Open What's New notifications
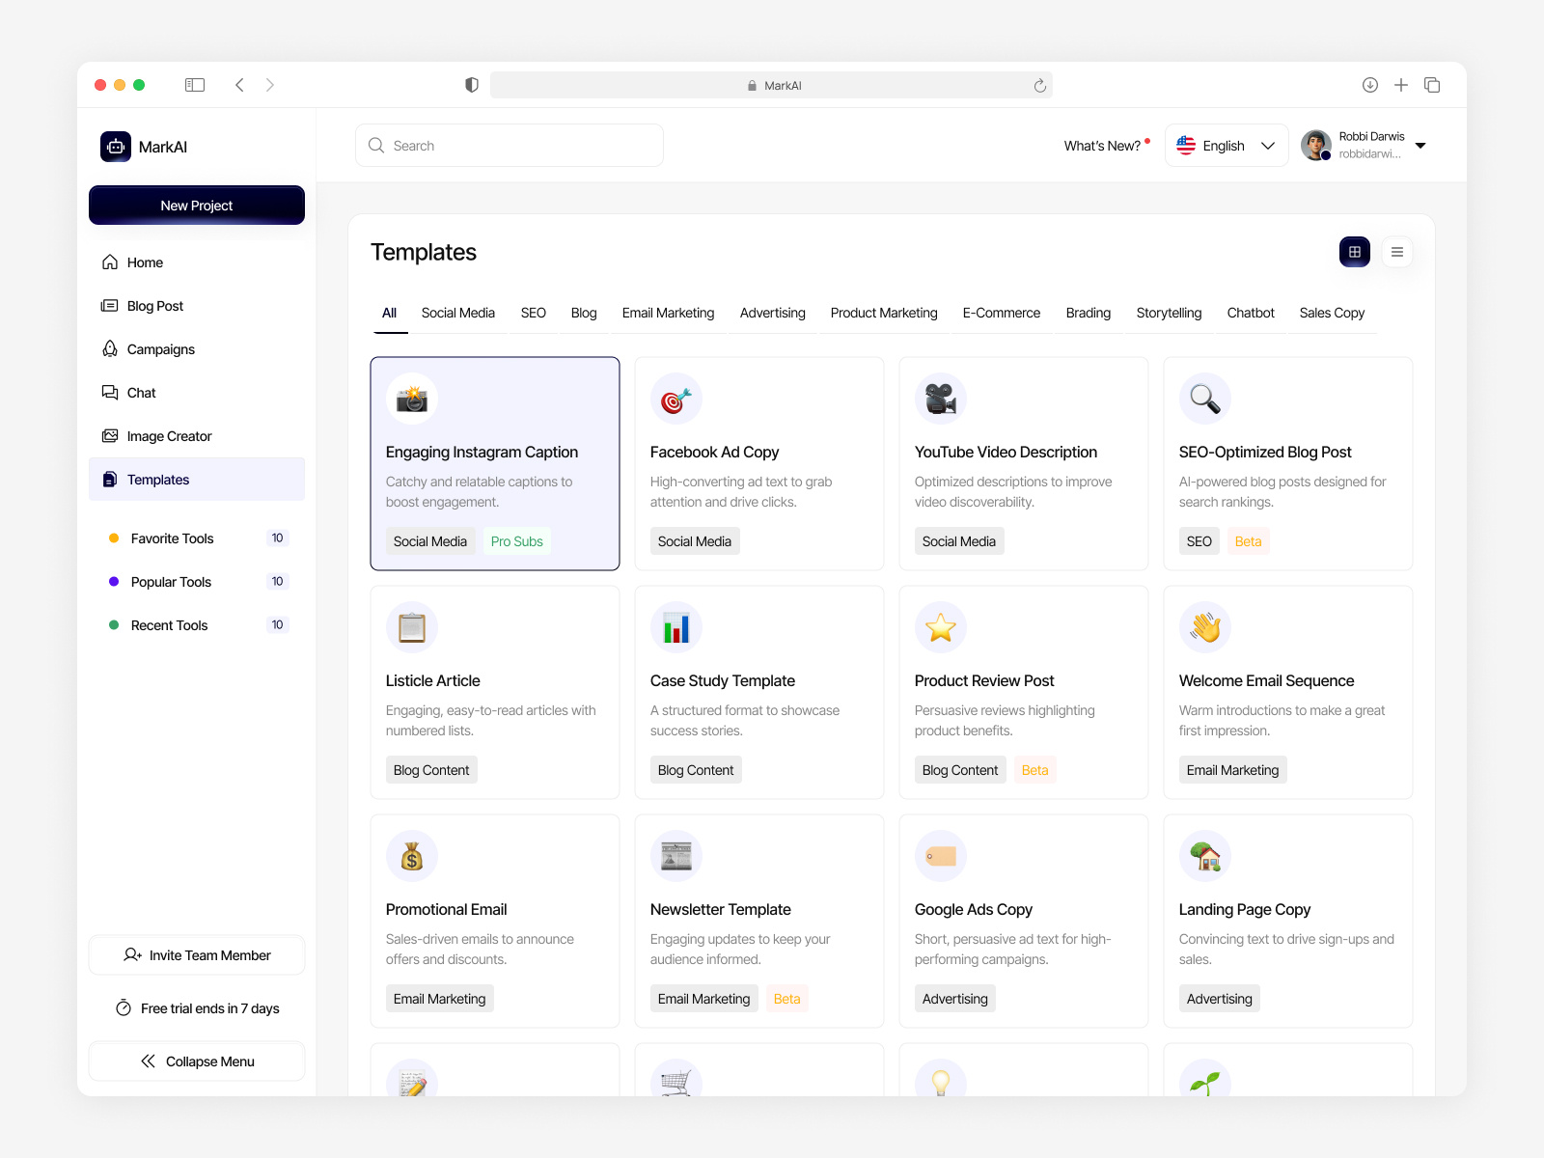Viewport: 1544px width, 1158px height. (x=1102, y=145)
